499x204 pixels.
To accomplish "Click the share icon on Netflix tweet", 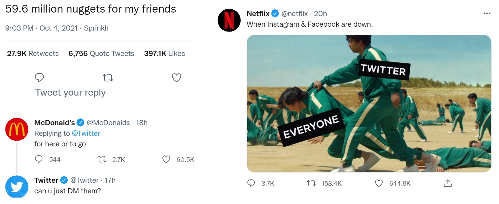I will pos(447,183).
